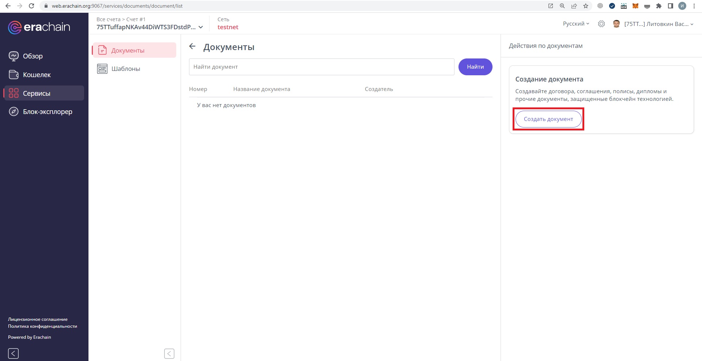Click the Erachain logo

(39, 27)
